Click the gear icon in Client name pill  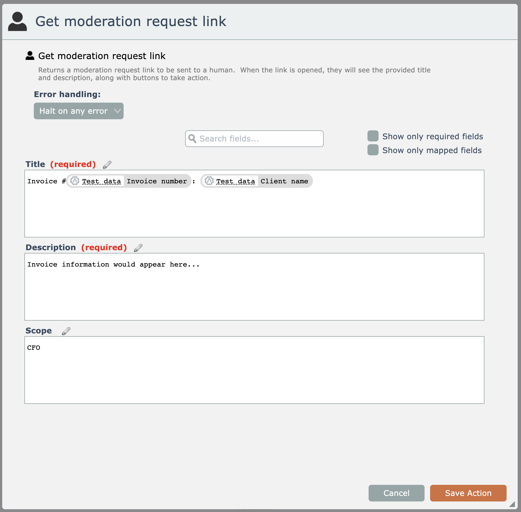coord(209,181)
